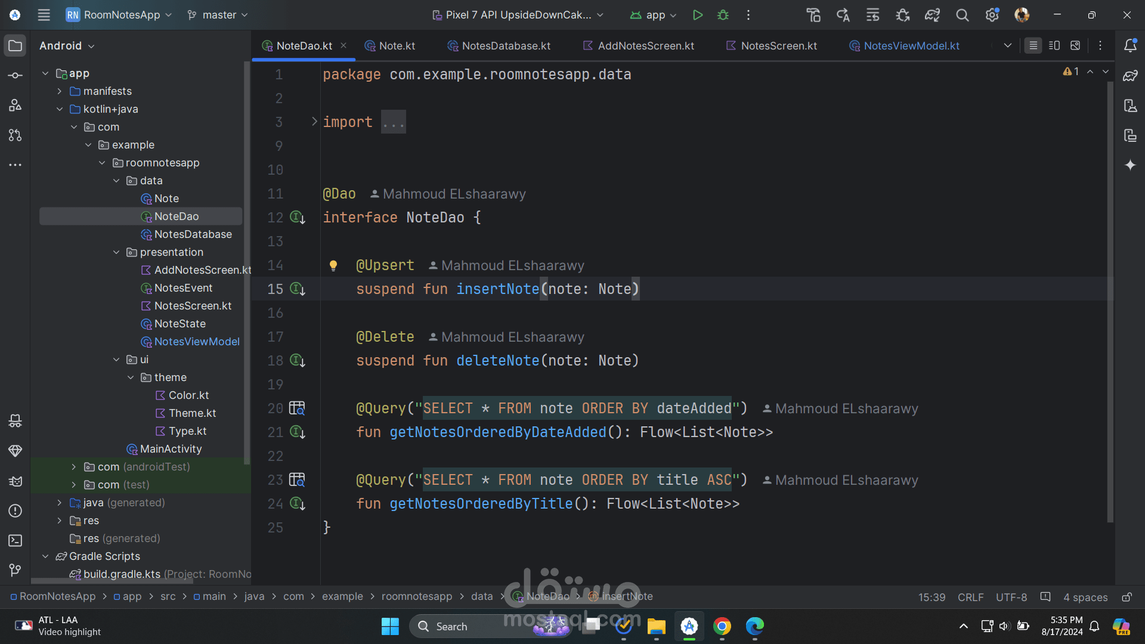Click the Gemini AI sparkle icon

(1129, 165)
